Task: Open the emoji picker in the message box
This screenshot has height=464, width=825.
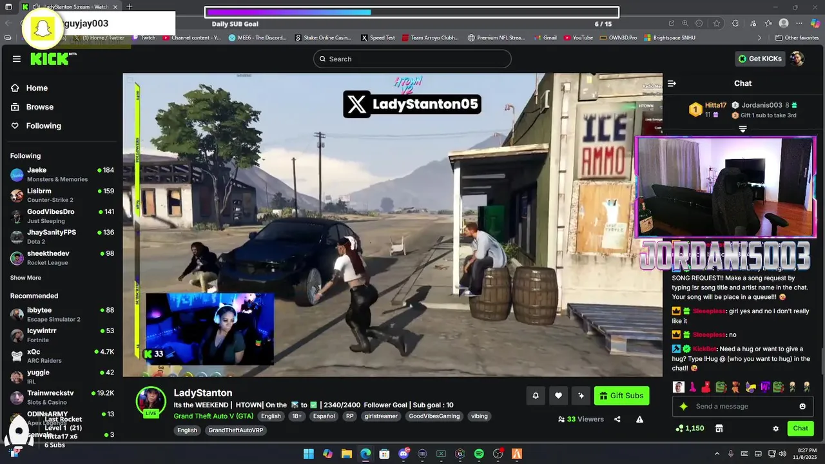Action: click(x=802, y=407)
